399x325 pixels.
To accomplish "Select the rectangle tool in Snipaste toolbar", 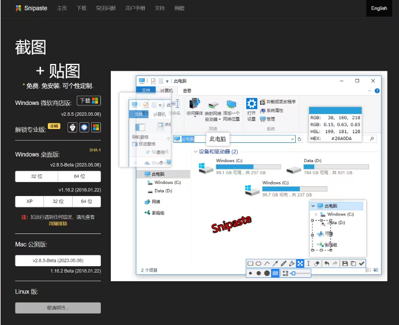I will (x=250, y=263).
